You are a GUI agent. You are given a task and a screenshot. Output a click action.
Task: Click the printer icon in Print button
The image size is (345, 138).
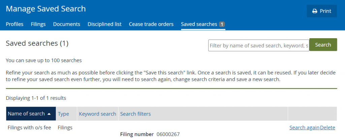pyautogui.click(x=315, y=11)
